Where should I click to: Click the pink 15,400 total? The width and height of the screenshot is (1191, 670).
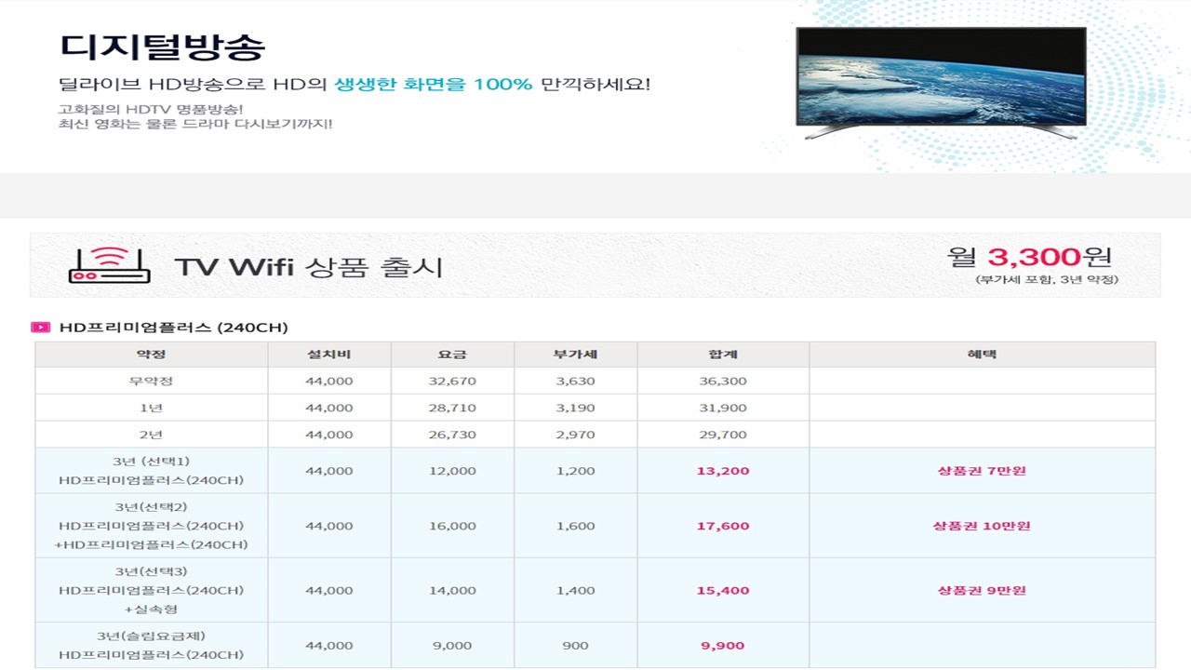coord(723,590)
